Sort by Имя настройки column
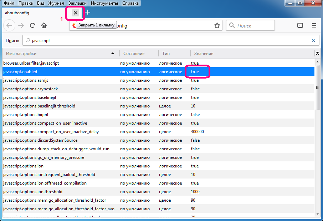This screenshot has width=323, height=221. click(x=59, y=53)
